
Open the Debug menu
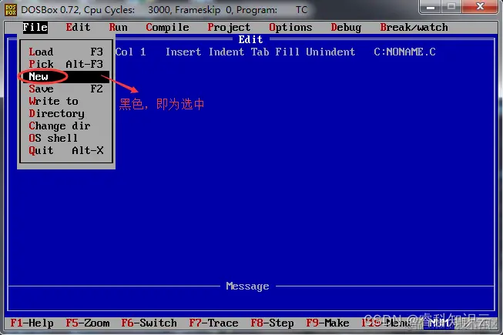[346, 27]
